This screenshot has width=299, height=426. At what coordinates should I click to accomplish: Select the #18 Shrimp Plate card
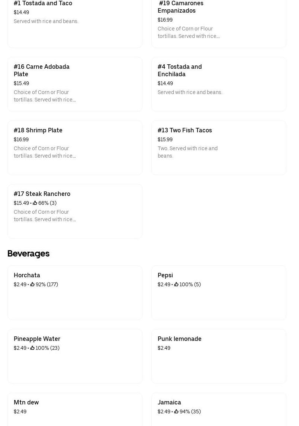pyautogui.click(x=75, y=148)
